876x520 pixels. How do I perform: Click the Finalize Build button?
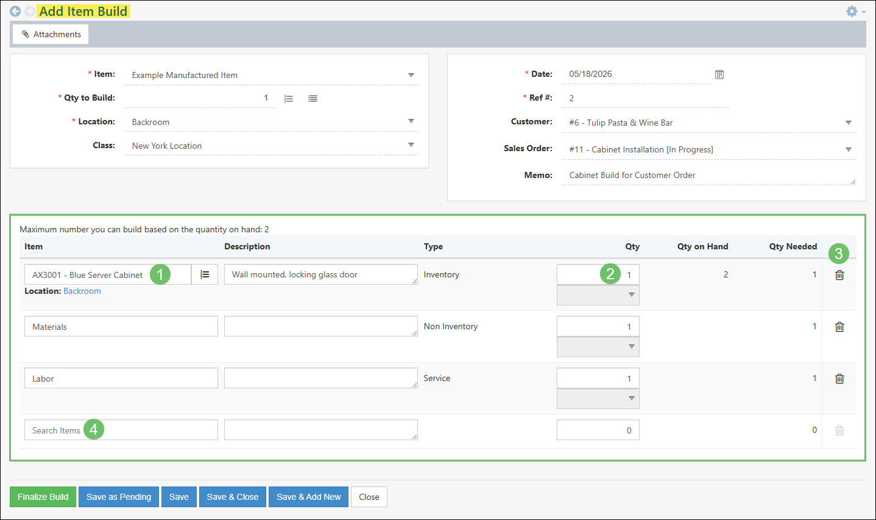tap(43, 497)
